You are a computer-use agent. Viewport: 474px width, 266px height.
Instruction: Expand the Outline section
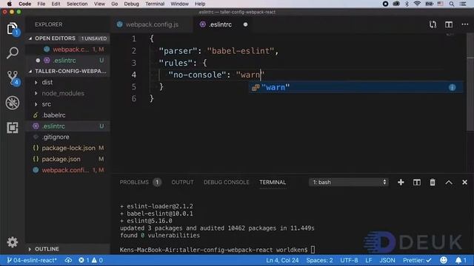(30, 249)
